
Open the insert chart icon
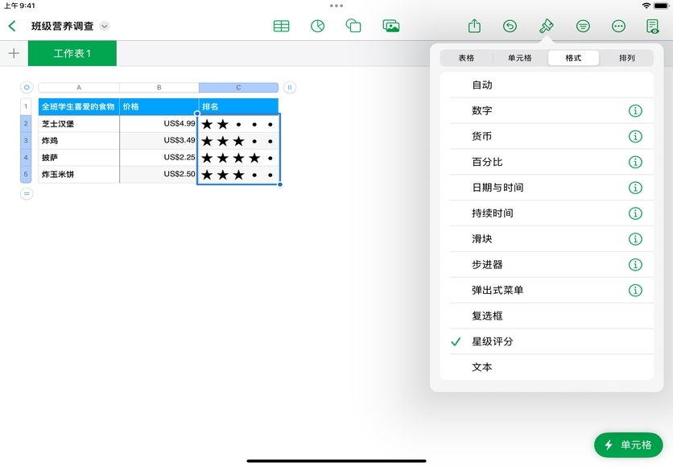[317, 26]
